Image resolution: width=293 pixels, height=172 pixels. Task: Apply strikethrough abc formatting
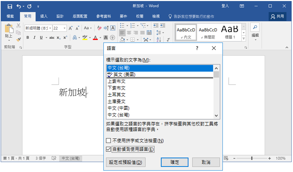pos(52,38)
